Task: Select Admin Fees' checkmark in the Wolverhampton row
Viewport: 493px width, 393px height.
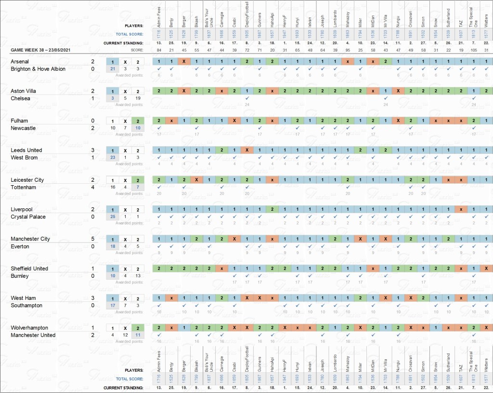Action: [x=159, y=335]
